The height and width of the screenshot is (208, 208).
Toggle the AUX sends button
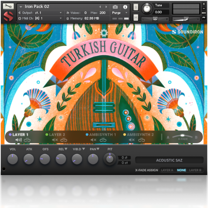(x=204, y=13)
